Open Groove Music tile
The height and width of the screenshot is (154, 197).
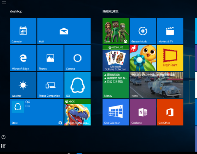(x=143, y=31)
